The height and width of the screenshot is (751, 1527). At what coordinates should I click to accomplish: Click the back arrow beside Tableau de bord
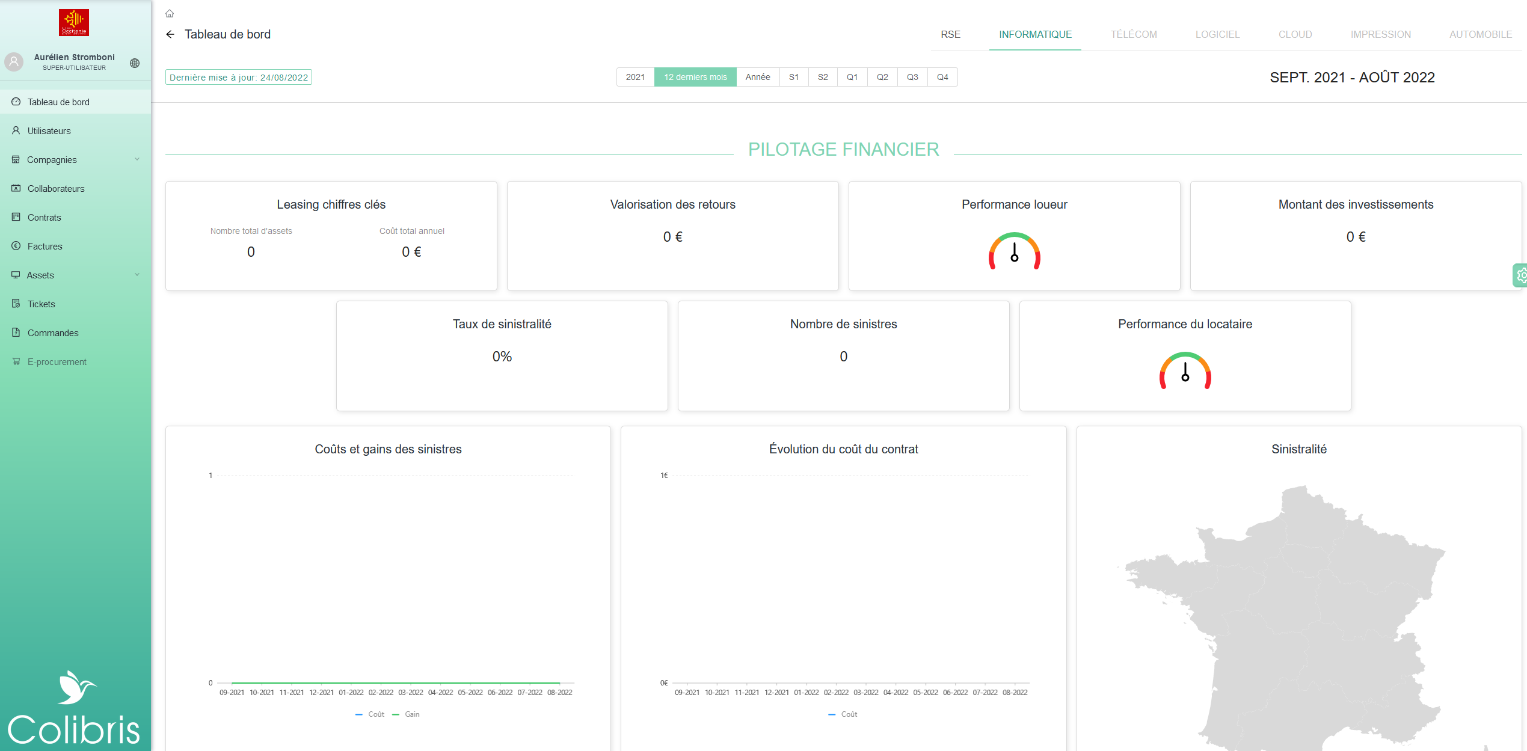point(170,34)
